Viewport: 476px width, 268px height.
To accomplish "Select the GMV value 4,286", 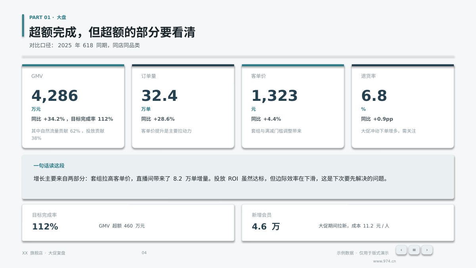I will [55, 96].
